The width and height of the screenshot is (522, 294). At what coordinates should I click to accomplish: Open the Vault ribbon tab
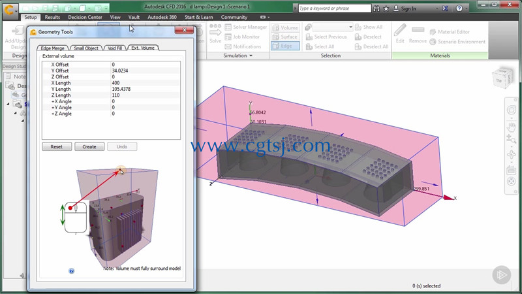(134, 17)
